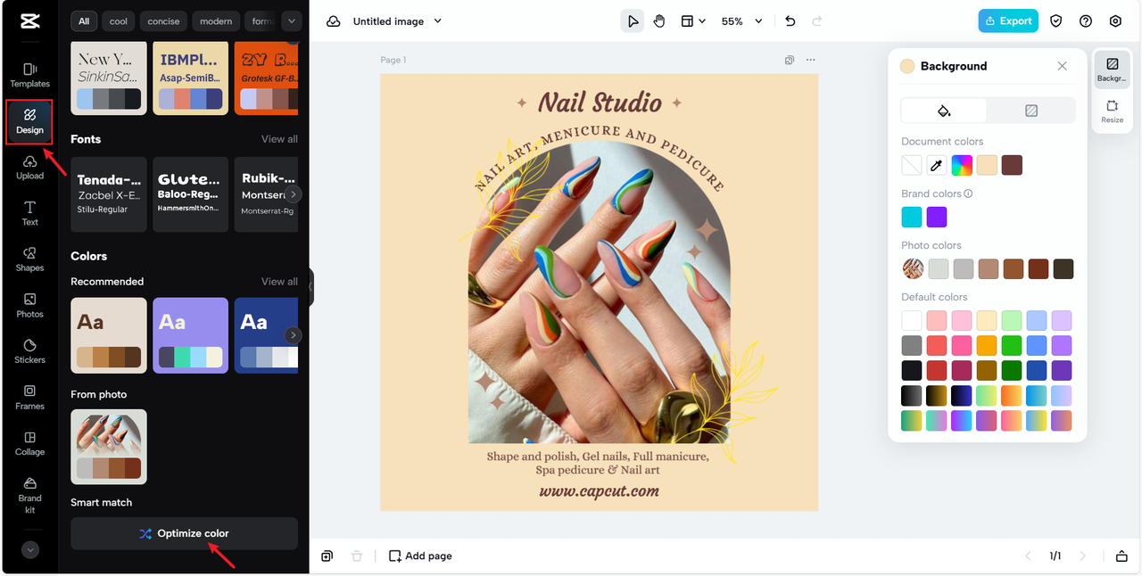Open the Untitled image name dropdown
Viewport: 1142px width, 576px height.
point(397,21)
